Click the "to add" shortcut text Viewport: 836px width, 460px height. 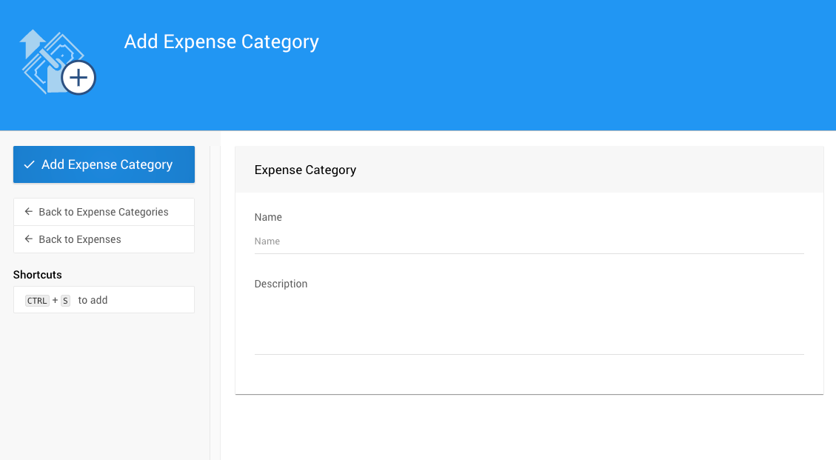(93, 300)
